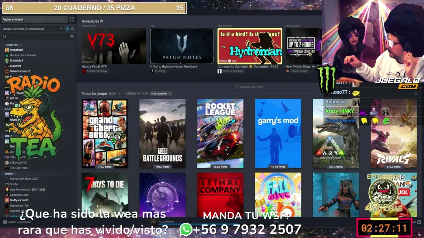Open the advanced filter options icon
This screenshot has height=238, width=424.
72,37
